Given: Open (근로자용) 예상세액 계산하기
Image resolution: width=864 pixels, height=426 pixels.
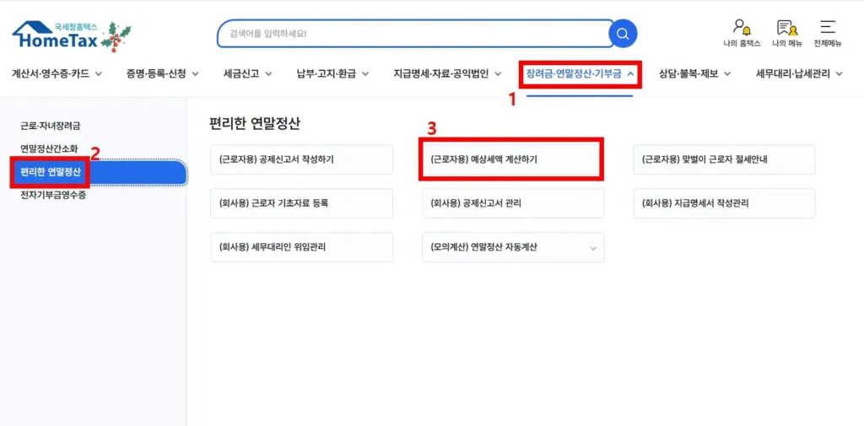Looking at the screenshot, I should point(513,159).
